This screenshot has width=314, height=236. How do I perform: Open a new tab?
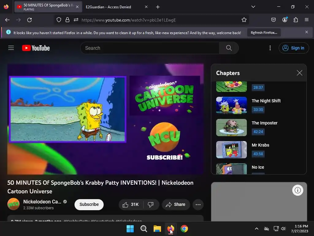[158, 7]
